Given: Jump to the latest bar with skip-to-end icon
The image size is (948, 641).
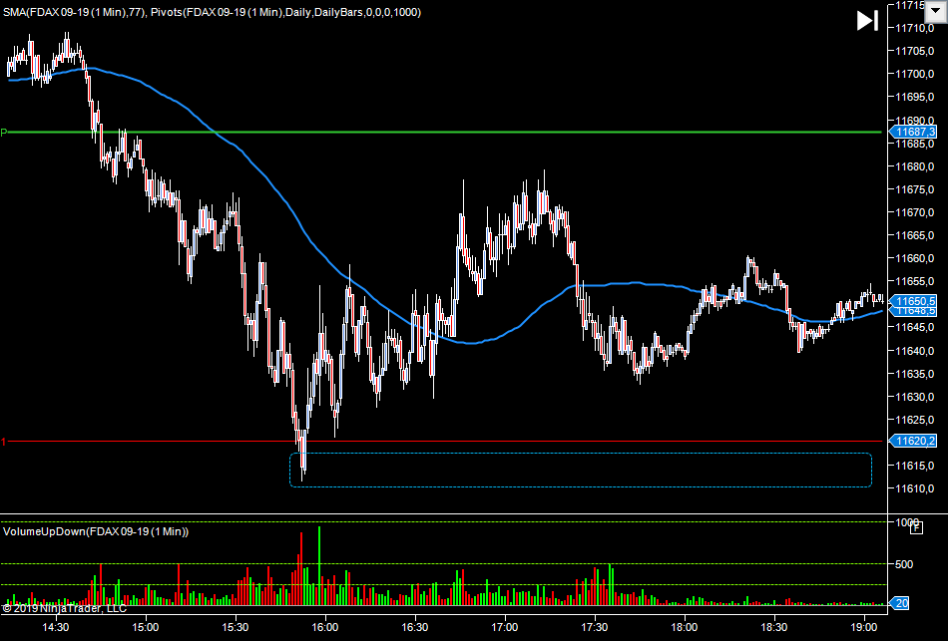Looking at the screenshot, I should pos(867,21).
